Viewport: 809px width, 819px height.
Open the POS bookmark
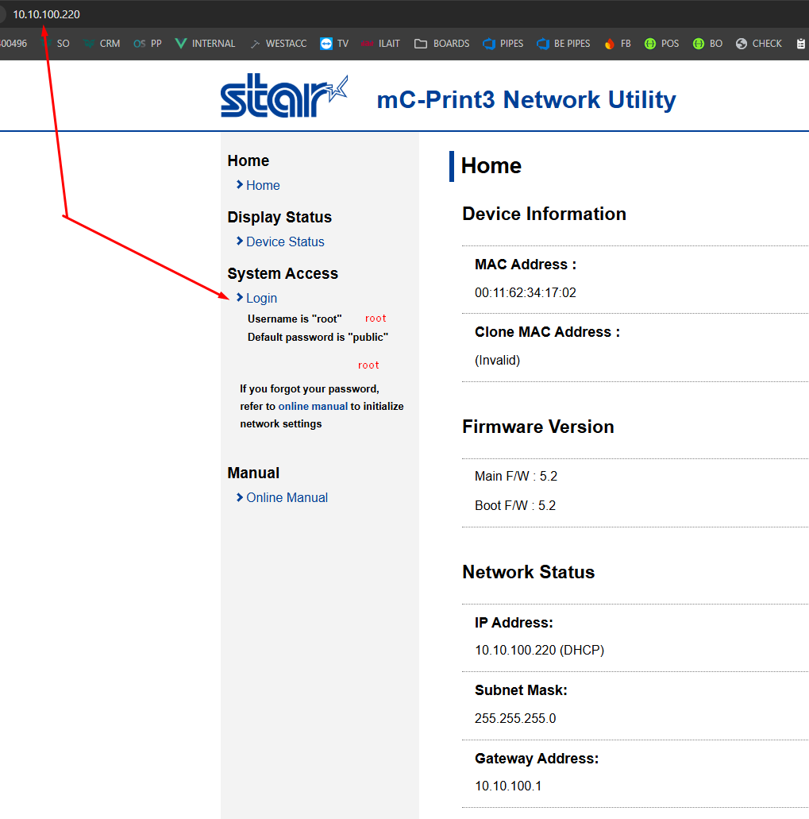coord(661,44)
